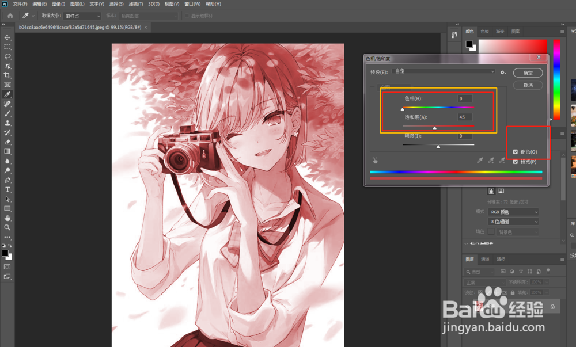Select the Rectangular Marquee tool

coord(7,47)
